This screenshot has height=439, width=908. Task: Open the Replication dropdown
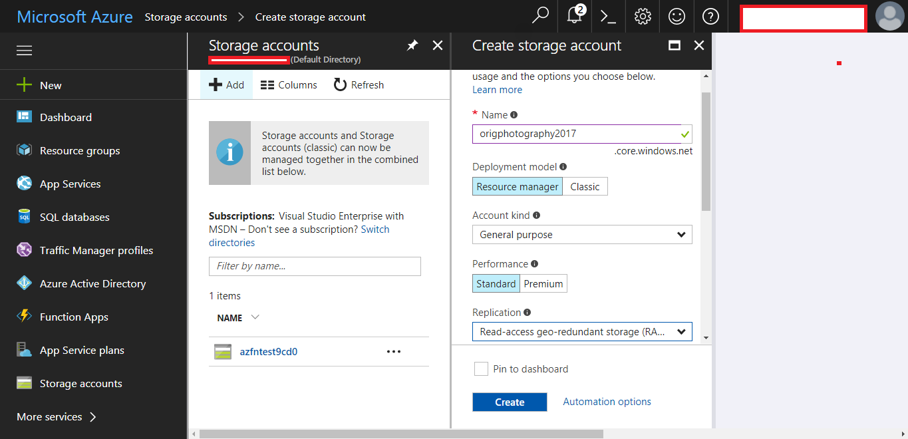click(582, 331)
